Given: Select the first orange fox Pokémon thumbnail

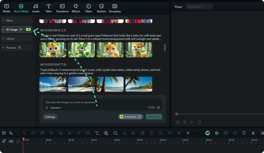Looking at the screenshot, I should point(53,50).
